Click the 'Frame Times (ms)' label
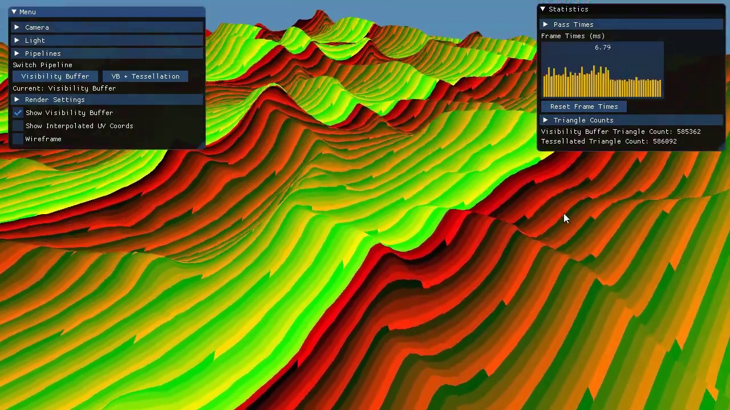This screenshot has width=730, height=410. (x=573, y=36)
